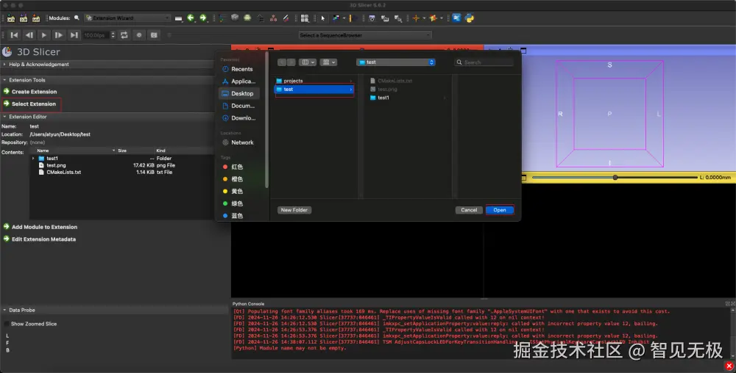Open the test folder path dropdown

point(396,62)
